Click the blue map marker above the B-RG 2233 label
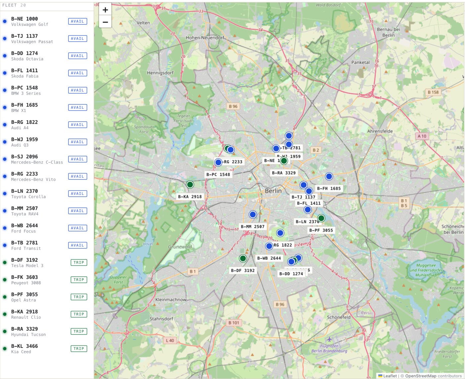Viewport: 465px width, 379px height. [231, 150]
